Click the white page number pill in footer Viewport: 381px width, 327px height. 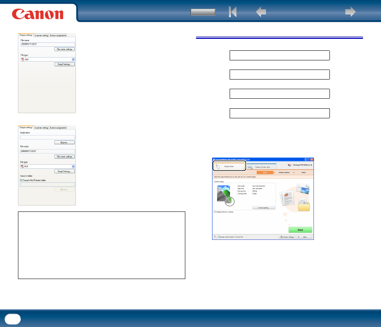point(13,319)
